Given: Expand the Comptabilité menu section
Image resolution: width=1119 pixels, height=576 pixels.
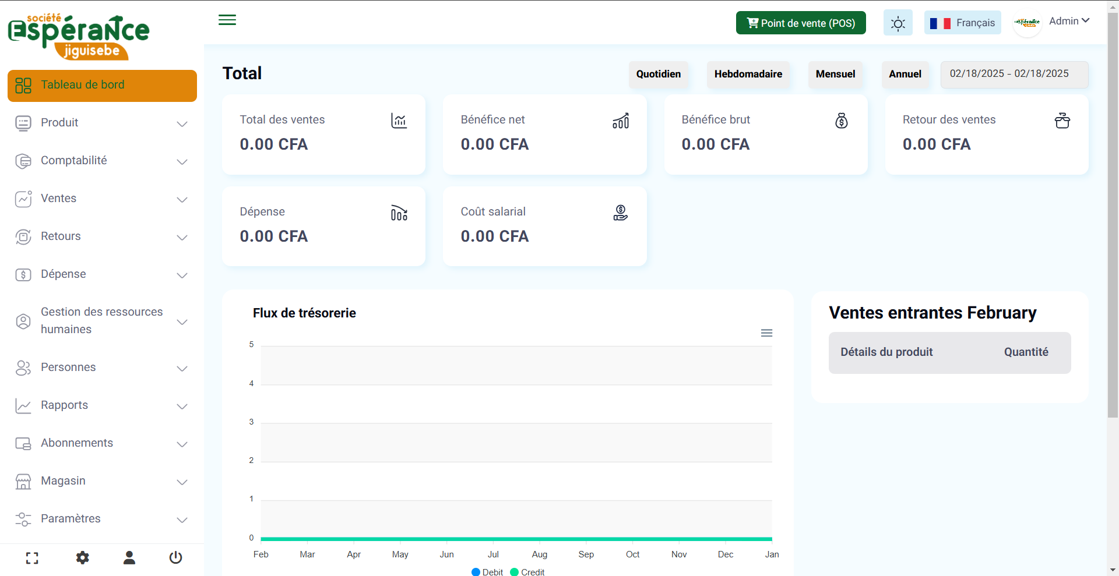Looking at the screenshot, I should coord(102,161).
